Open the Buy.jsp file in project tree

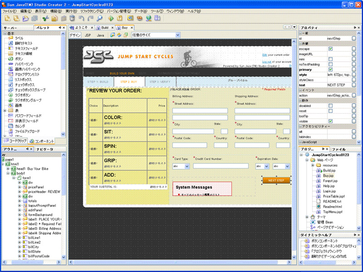point(328,176)
